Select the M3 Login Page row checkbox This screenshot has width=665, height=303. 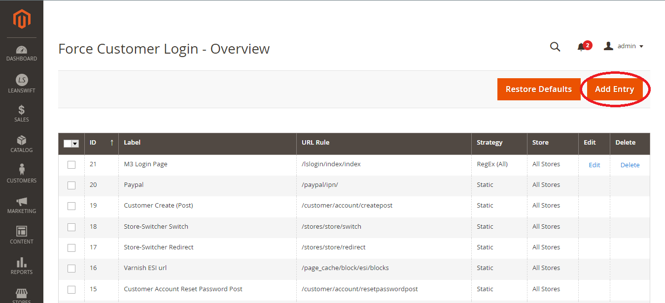point(71,164)
